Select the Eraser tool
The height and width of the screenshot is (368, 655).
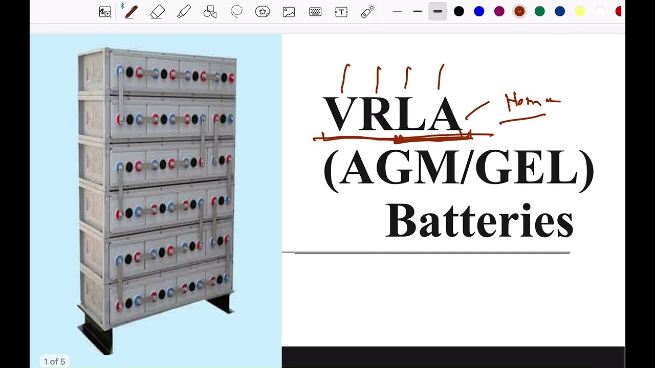click(x=158, y=12)
